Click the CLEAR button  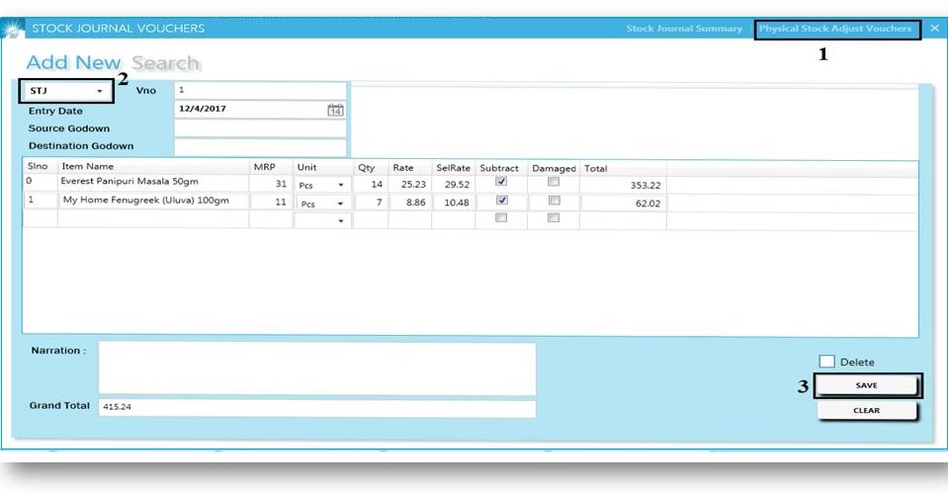click(x=866, y=410)
